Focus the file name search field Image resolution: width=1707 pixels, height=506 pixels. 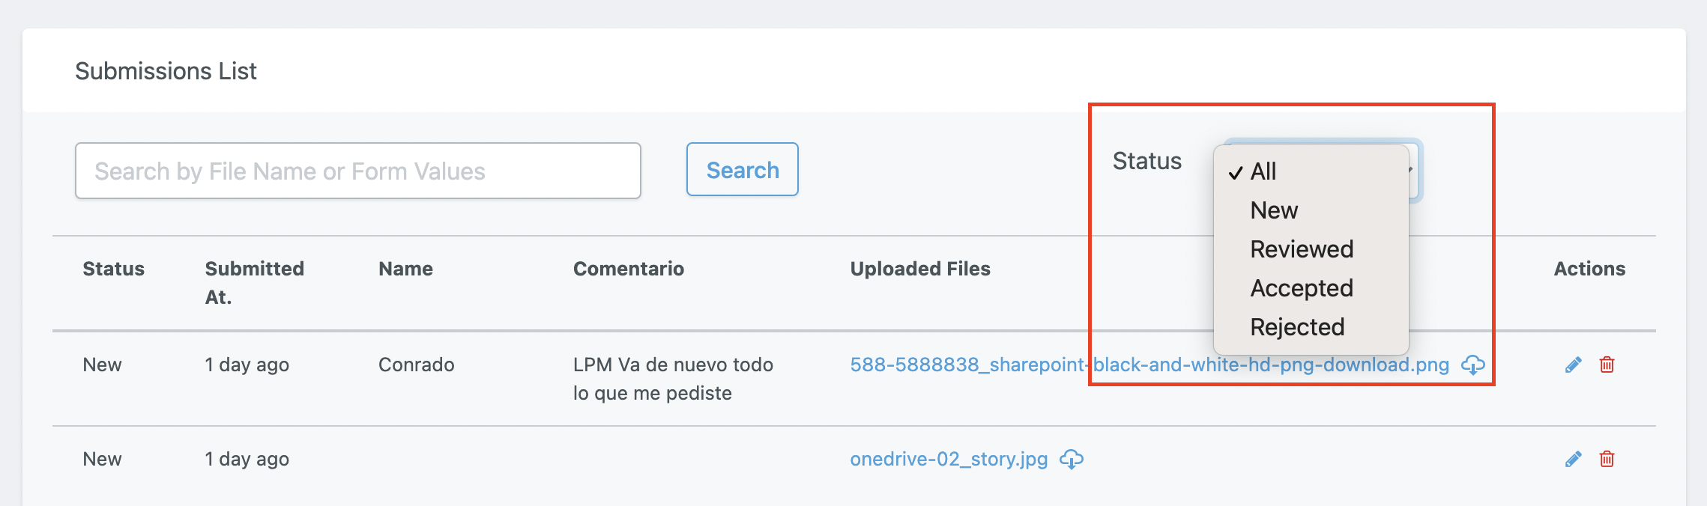point(358,171)
